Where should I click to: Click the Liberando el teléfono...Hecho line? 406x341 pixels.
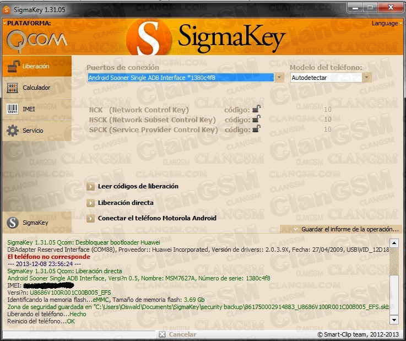(47, 314)
